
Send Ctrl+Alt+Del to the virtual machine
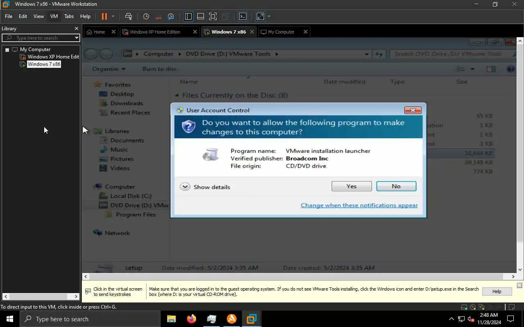coord(129,16)
